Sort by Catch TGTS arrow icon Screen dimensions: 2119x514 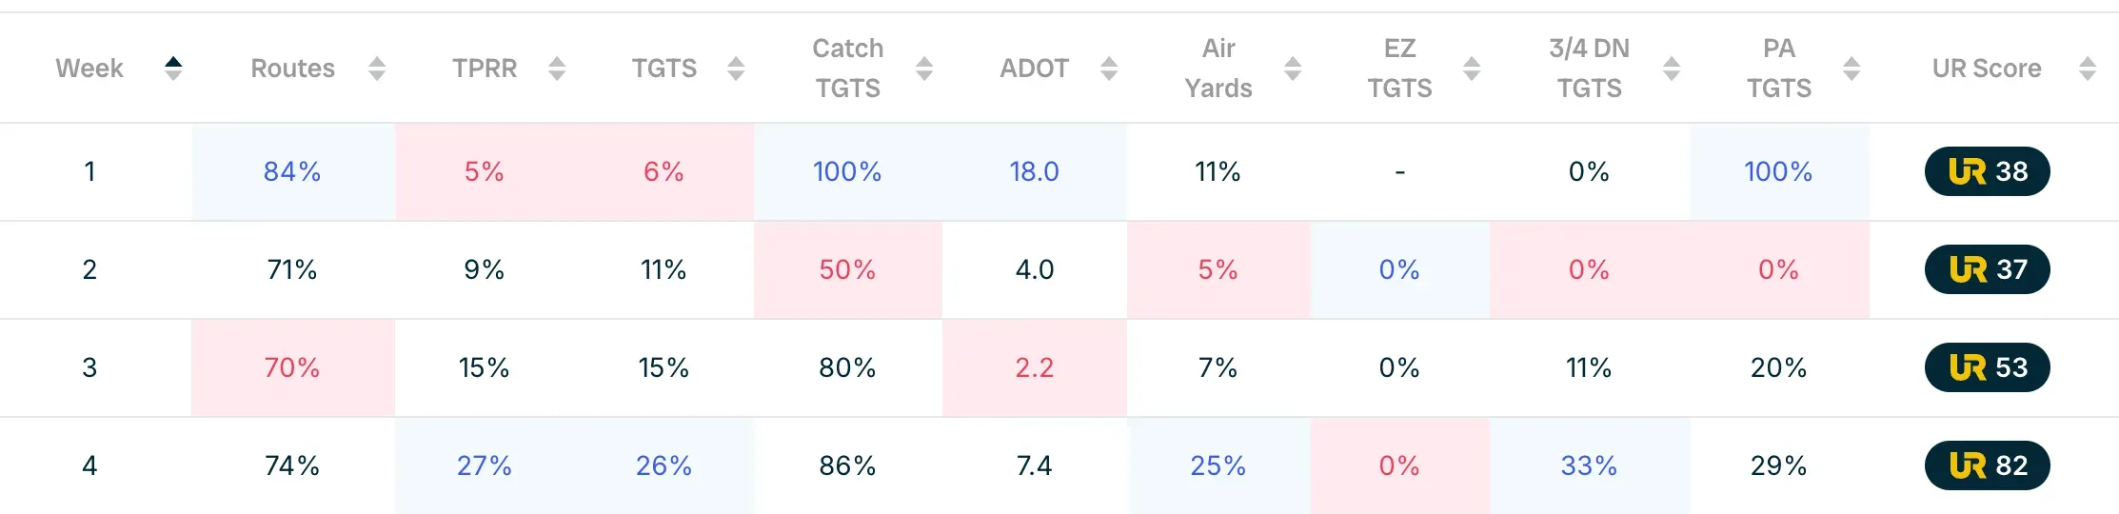pos(924,69)
